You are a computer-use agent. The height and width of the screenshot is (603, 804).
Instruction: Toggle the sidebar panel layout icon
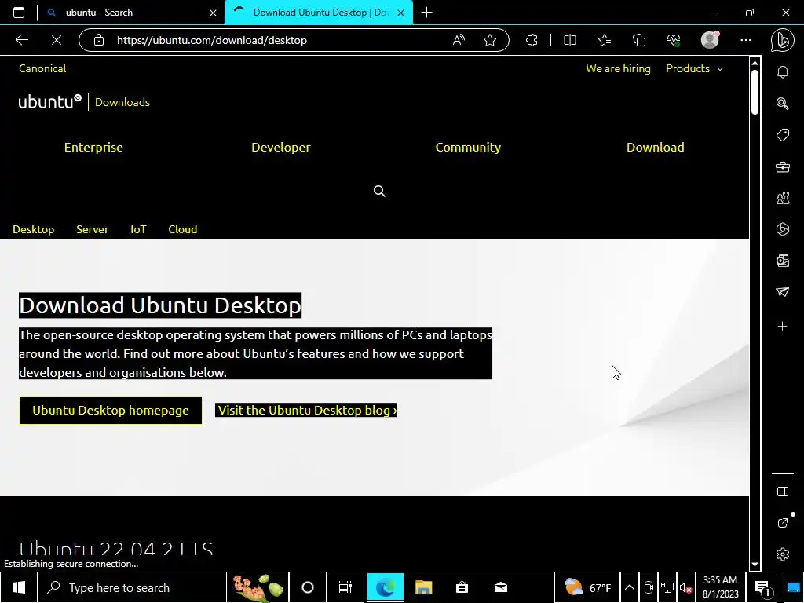click(x=783, y=492)
